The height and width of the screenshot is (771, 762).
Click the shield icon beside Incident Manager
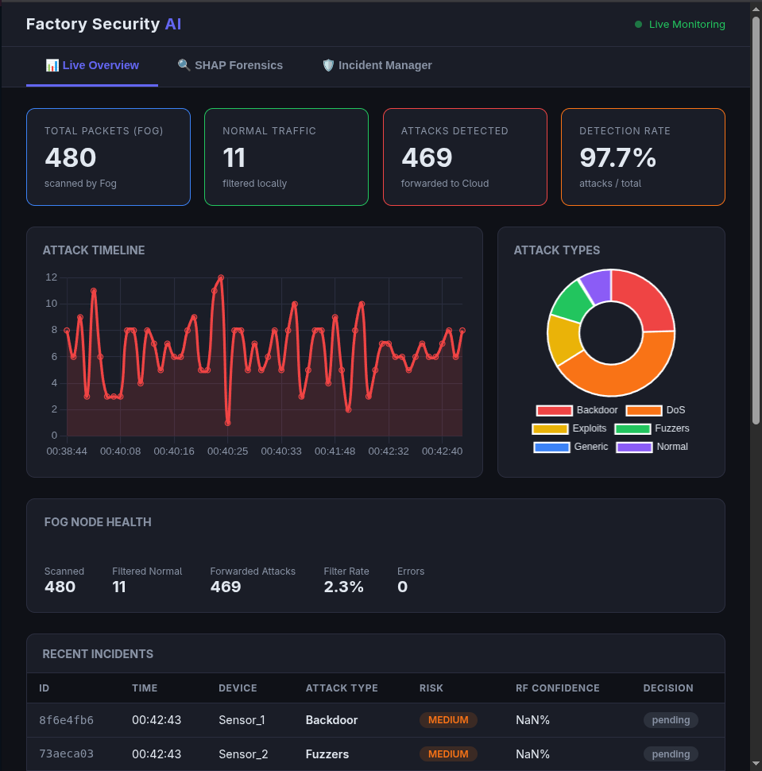click(x=328, y=65)
